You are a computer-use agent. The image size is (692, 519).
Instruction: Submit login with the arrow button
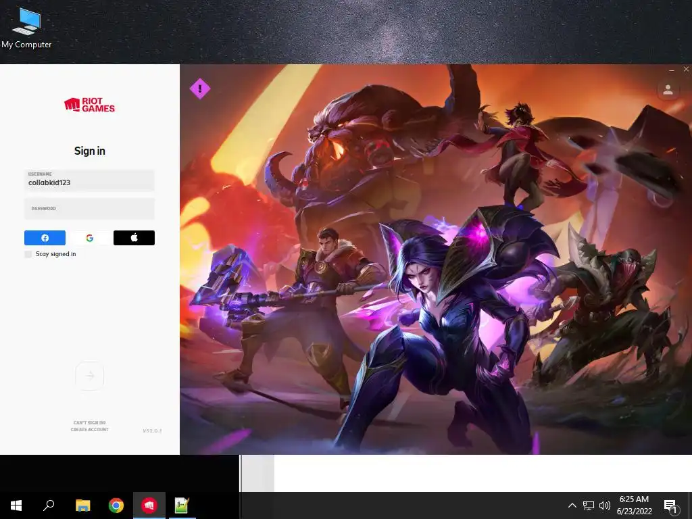click(x=90, y=376)
